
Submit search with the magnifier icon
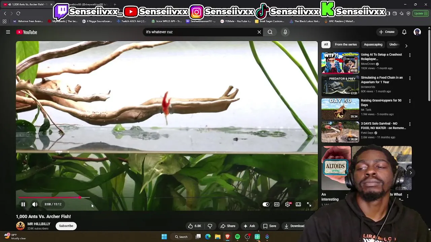point(270,32)
